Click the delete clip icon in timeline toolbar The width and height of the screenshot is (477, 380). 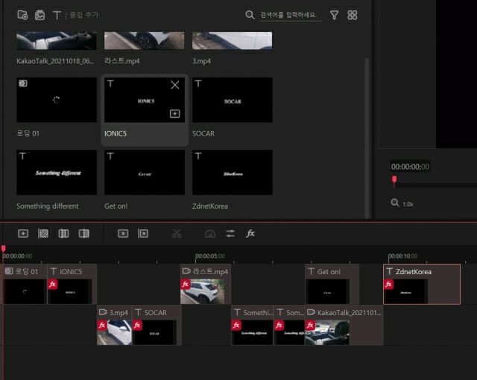[123, 233]
